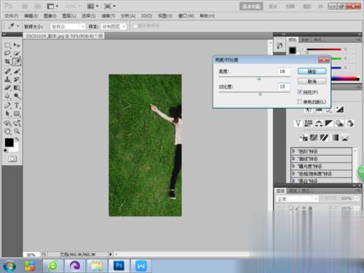Click 确定 in Brightness/Contrast dialog
364x273 pixels.
312,71
